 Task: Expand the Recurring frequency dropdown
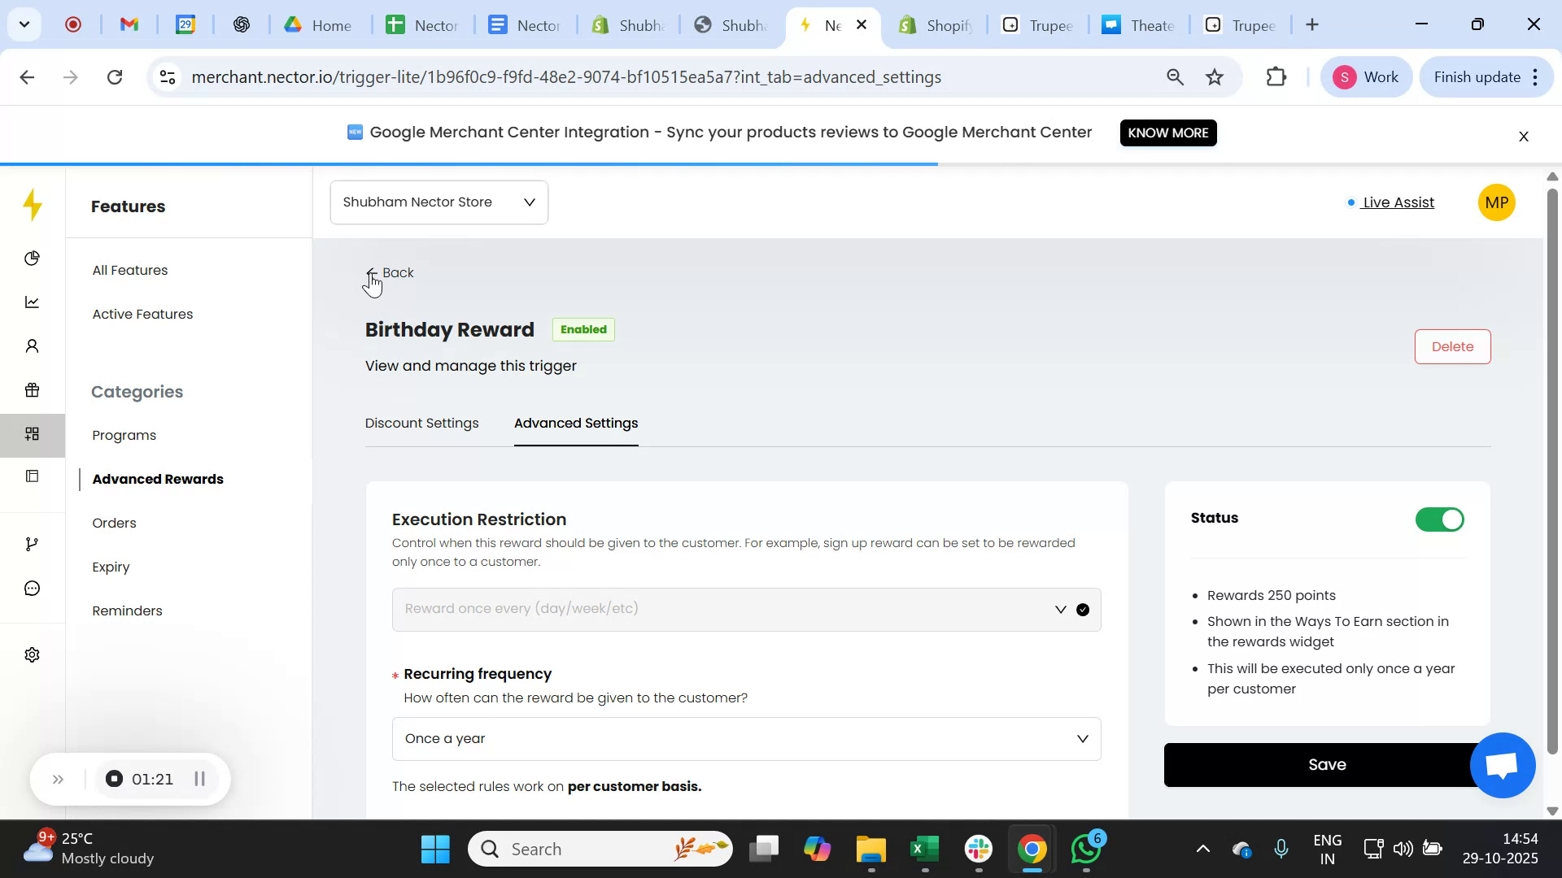[x=1082, y=738]
